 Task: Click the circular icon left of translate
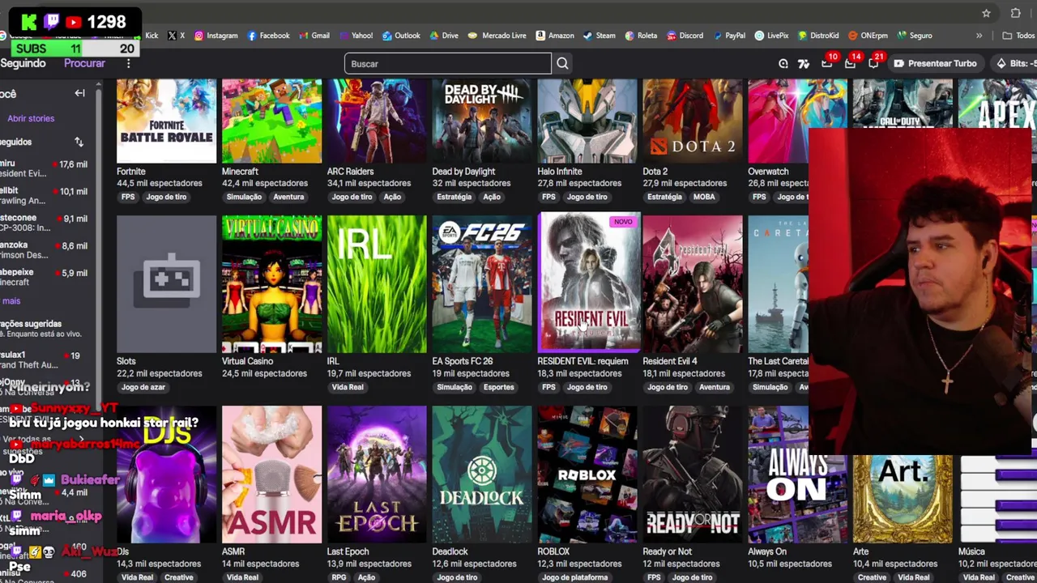pyautogui.click(x=783, y=63)
